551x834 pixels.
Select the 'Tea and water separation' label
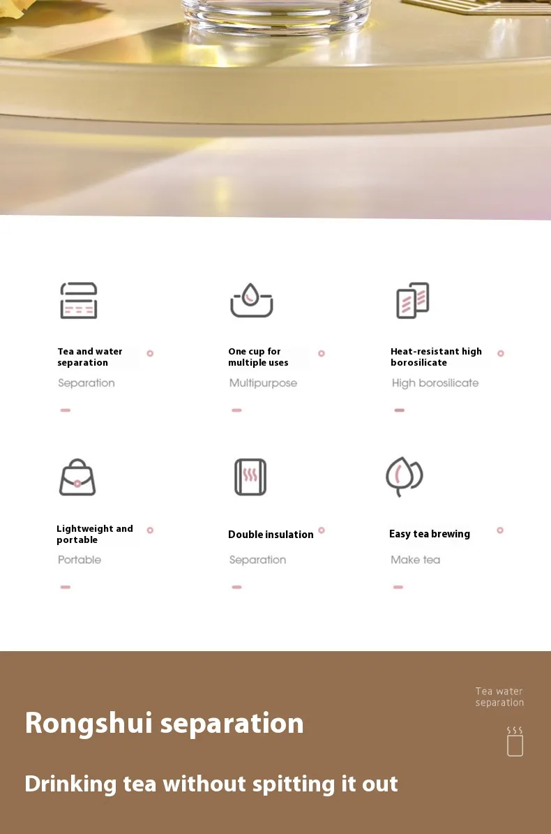point(90,357)
